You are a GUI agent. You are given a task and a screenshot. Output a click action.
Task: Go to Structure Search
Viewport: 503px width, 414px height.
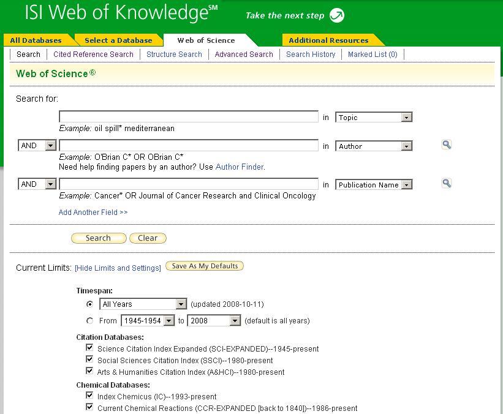(x=174, y=54)
